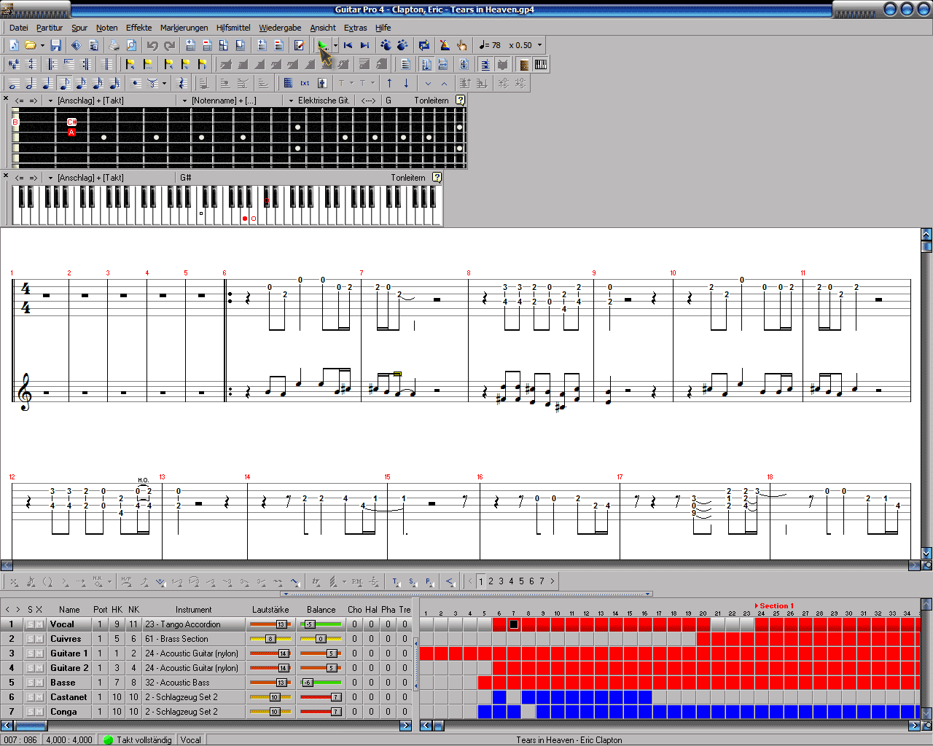Open the Datei menu
This screenshot has width=933, height=746.
pos(19,28)
